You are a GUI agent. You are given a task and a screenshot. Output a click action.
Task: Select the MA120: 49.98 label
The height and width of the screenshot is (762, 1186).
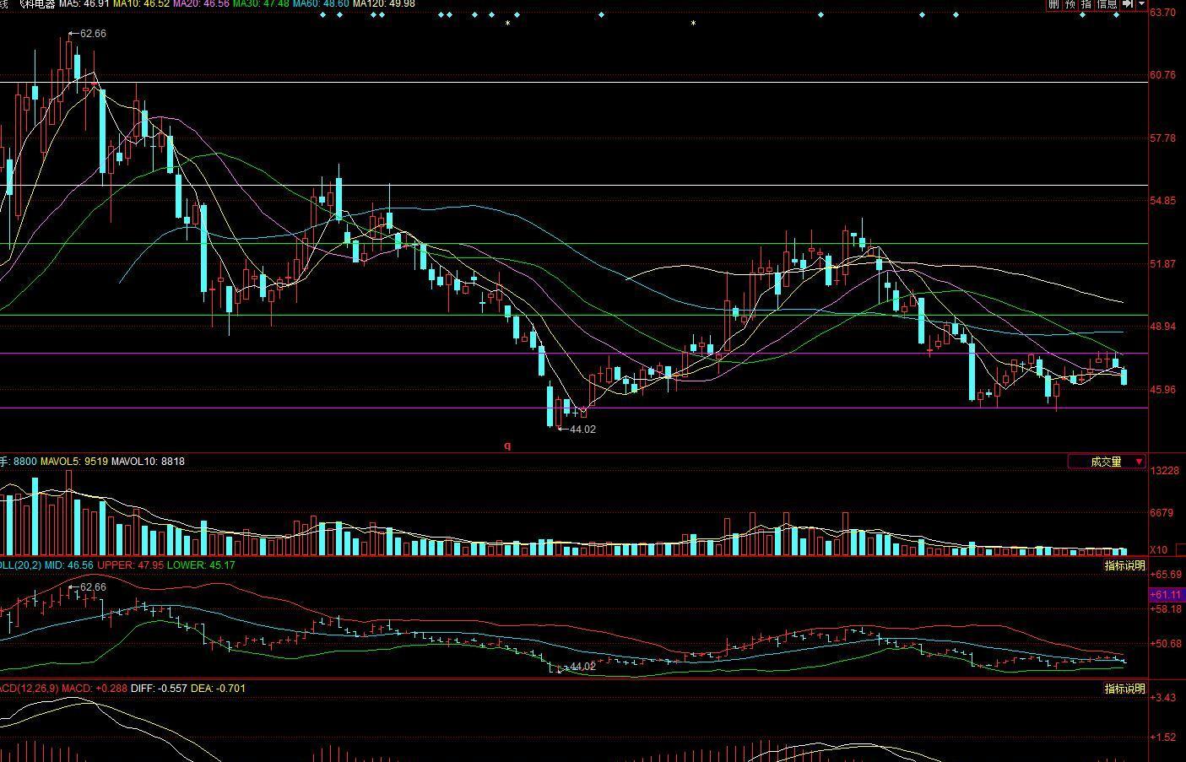[384, 4]
